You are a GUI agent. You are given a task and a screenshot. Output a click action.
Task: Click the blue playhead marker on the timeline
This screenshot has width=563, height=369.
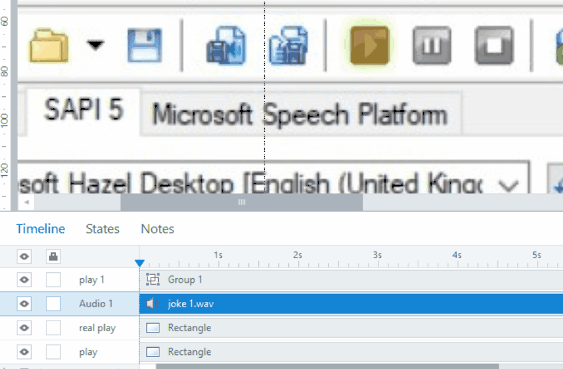coord(139,263)
